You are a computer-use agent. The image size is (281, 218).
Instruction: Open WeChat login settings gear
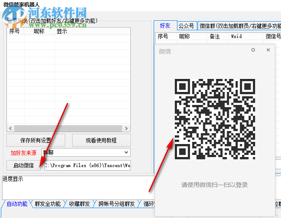pyautogui.click(x=253, y=50)
